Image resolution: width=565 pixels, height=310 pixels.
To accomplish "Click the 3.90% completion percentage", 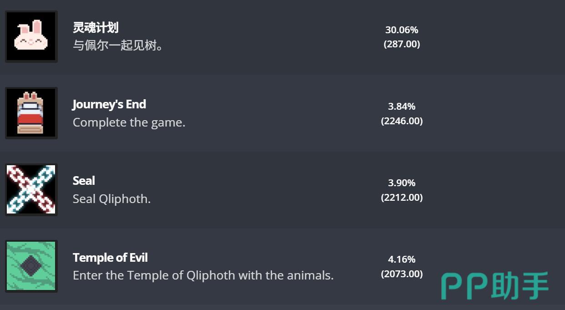I will [402, 183].
